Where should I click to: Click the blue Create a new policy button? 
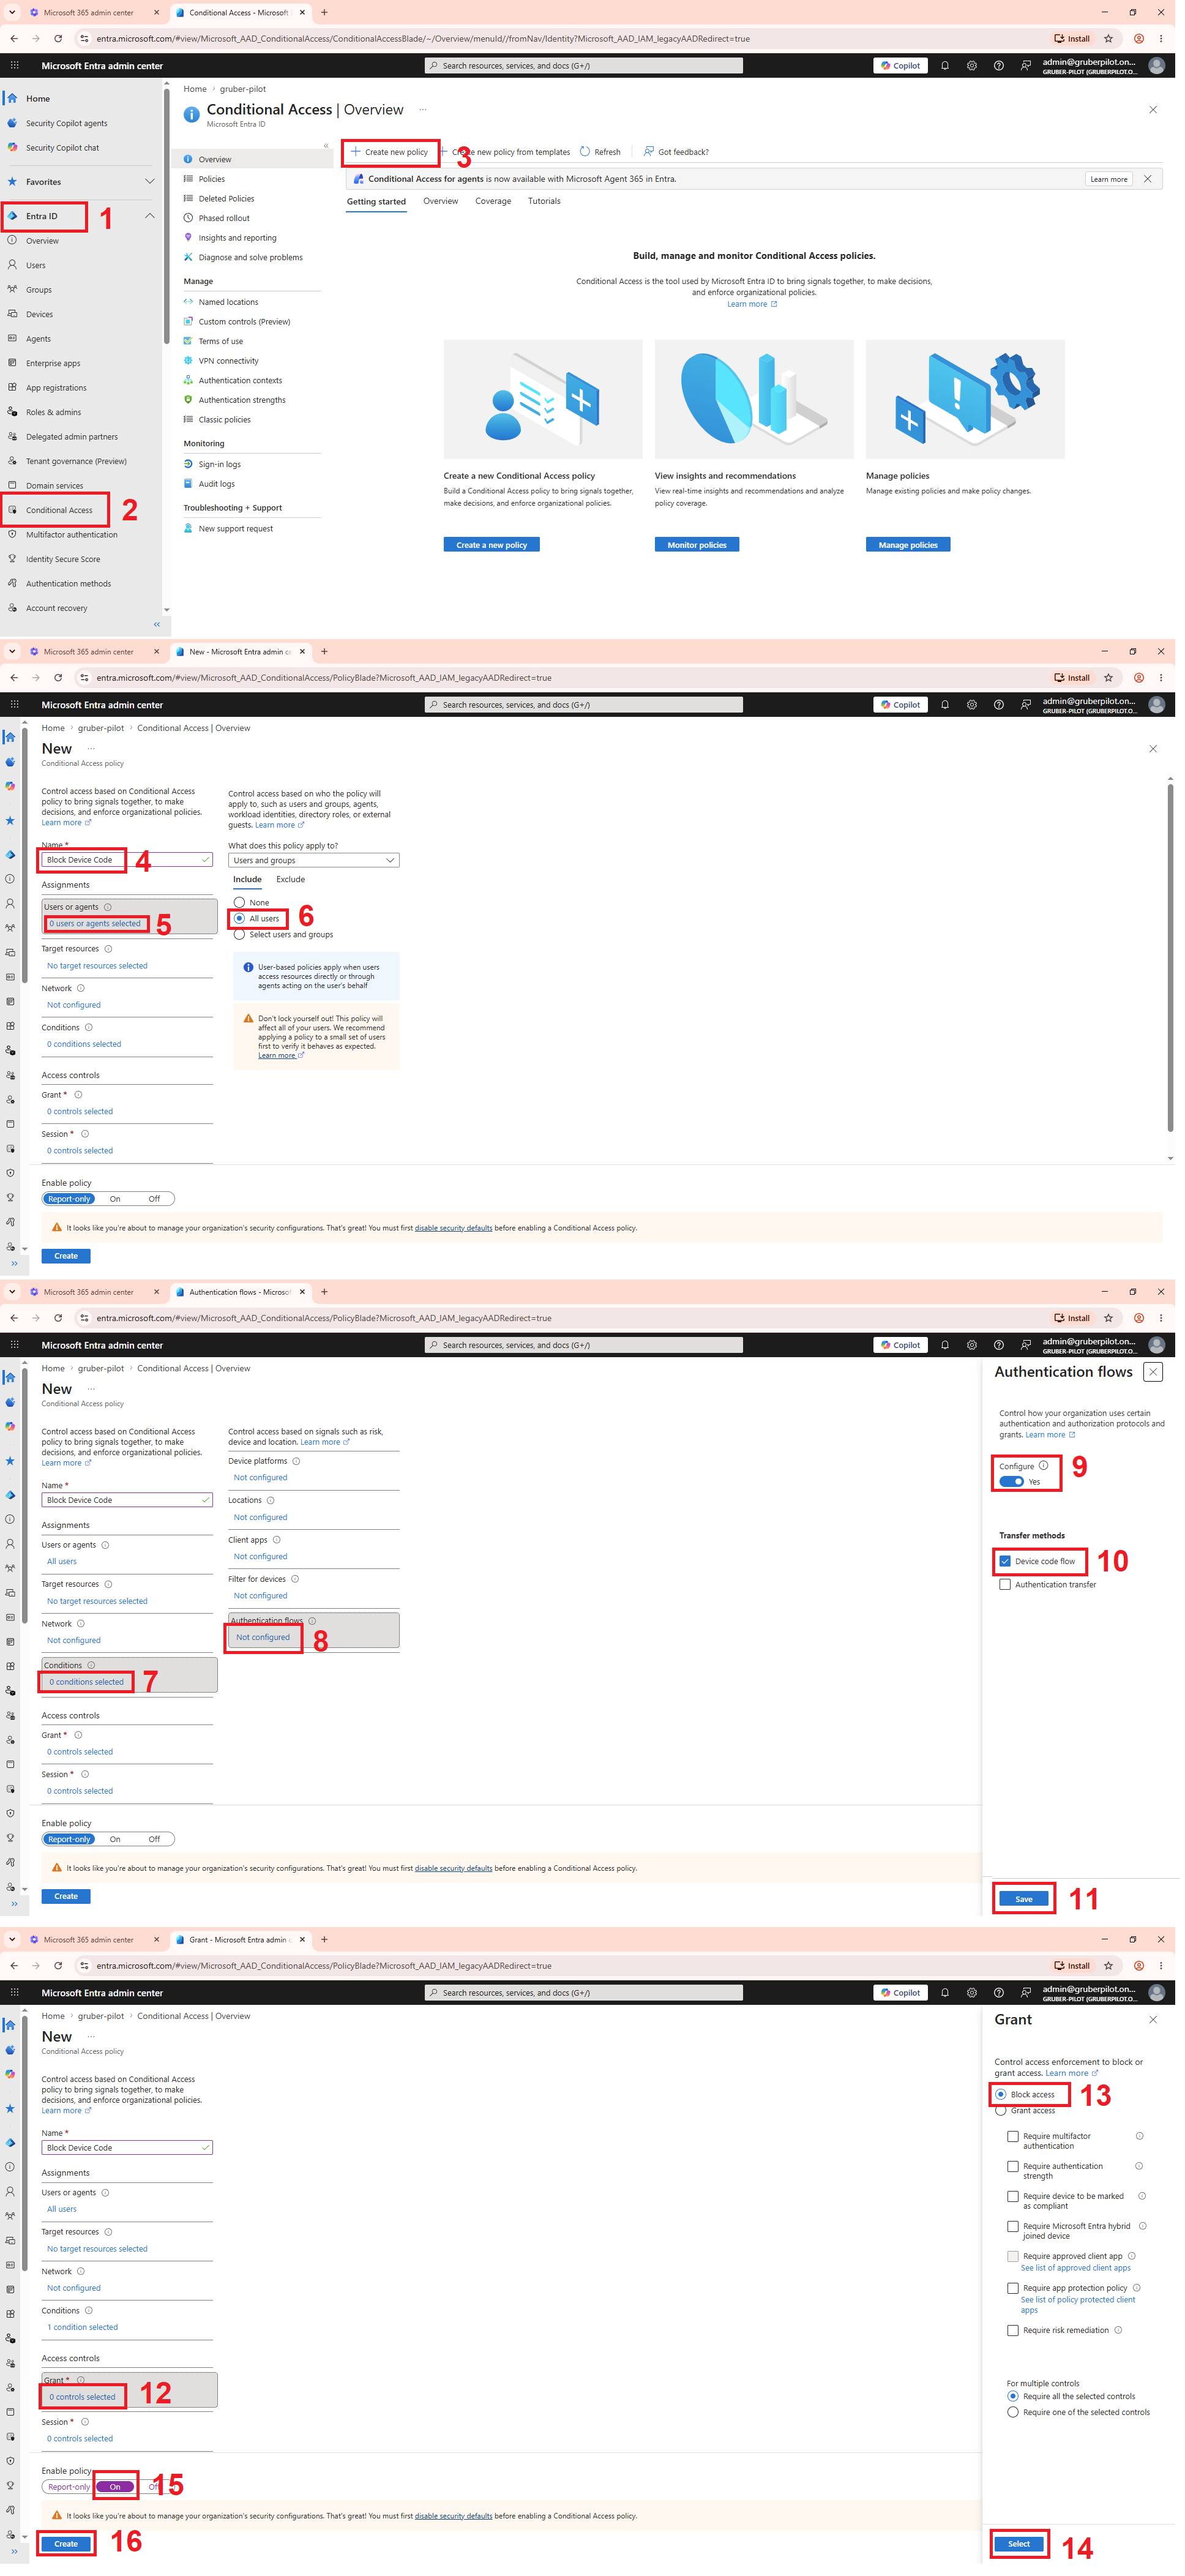492,546
